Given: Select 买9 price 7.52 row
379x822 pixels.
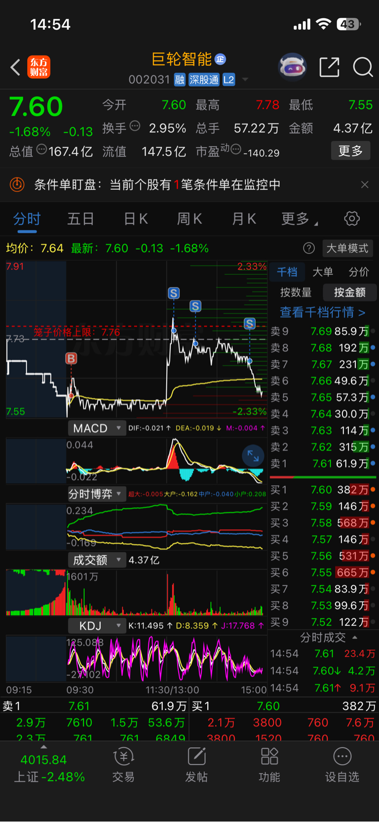Looking at the screenshot, I should 323,622.
